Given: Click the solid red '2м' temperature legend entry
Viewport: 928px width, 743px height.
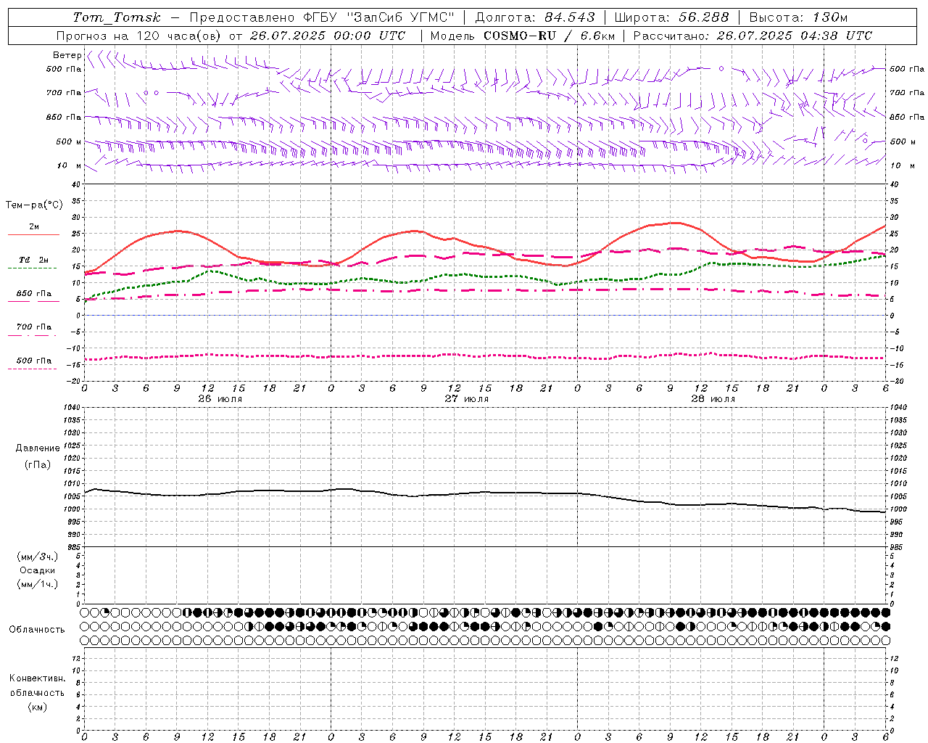Looking at the screenshot, I should (34, 227).
